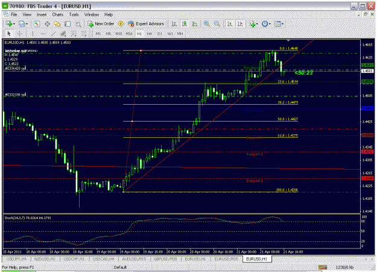Screen dimensions: 377x272
Task: Zoom in on the chart
Action: click(206, 23)
